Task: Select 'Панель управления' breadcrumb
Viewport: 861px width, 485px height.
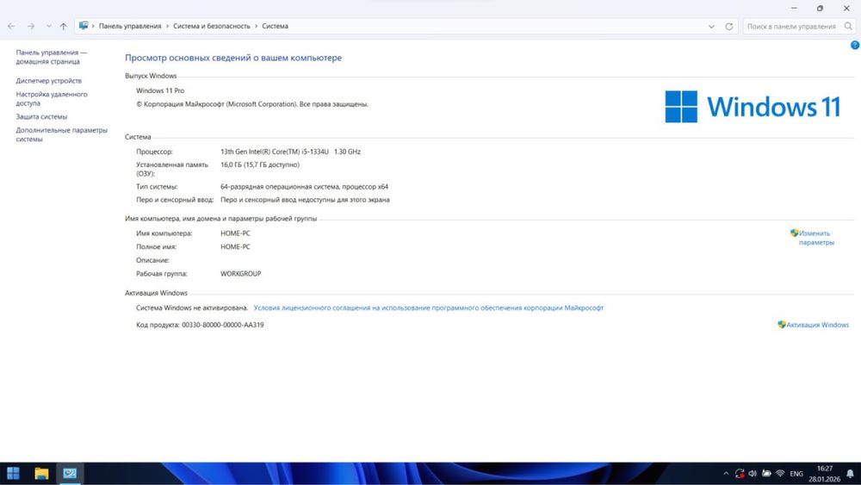Action: pos(130,27)
